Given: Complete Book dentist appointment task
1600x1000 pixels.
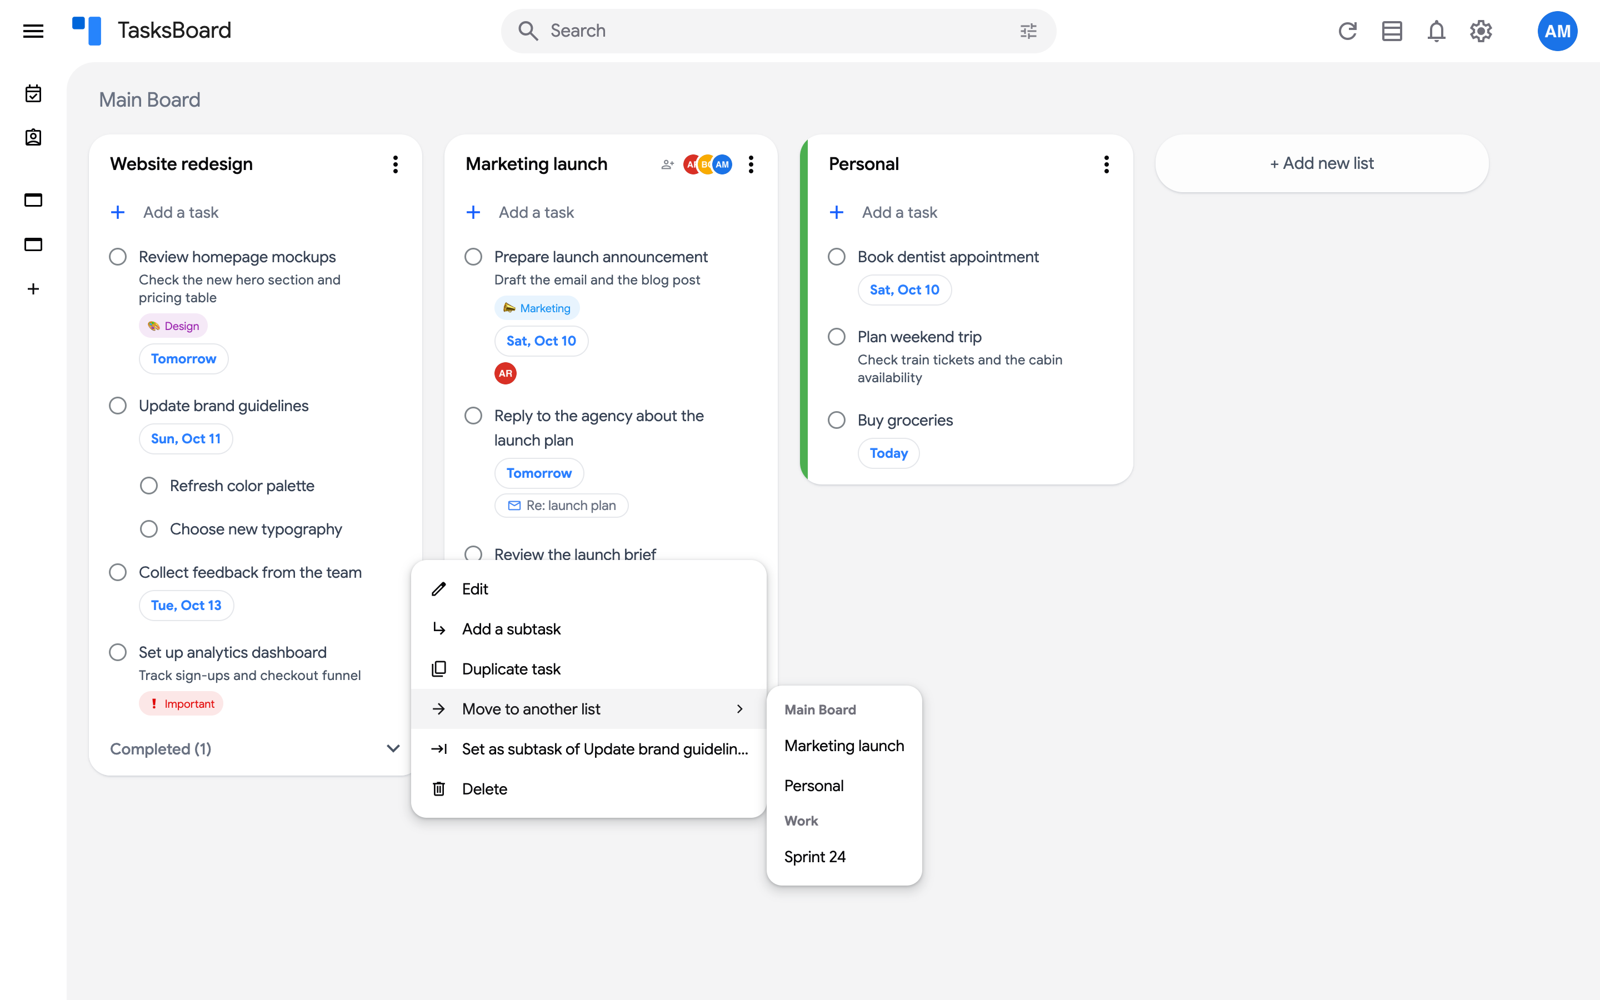Looking at the screenshot, I should pos(836,257).
